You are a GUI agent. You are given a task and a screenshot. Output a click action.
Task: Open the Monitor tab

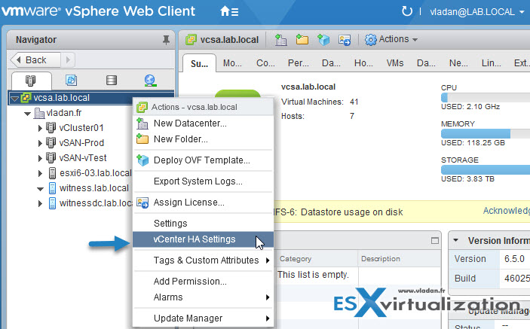point(232,63)
